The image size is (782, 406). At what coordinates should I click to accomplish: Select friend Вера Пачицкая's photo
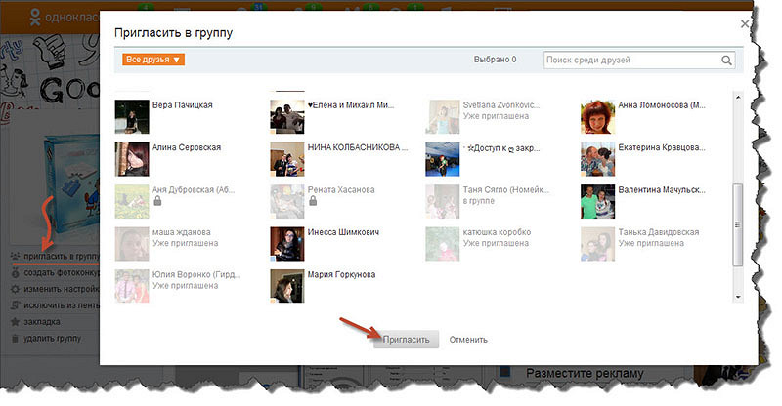pyautogui.click(x=132, y=116)
